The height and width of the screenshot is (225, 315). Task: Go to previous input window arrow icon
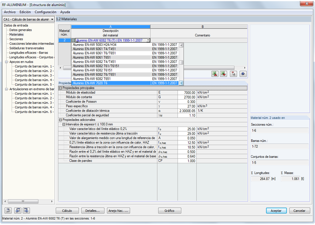18,211
